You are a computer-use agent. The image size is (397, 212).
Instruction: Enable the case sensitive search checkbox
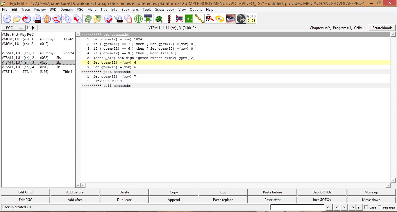pyautogui.click(x=366, y=207)
